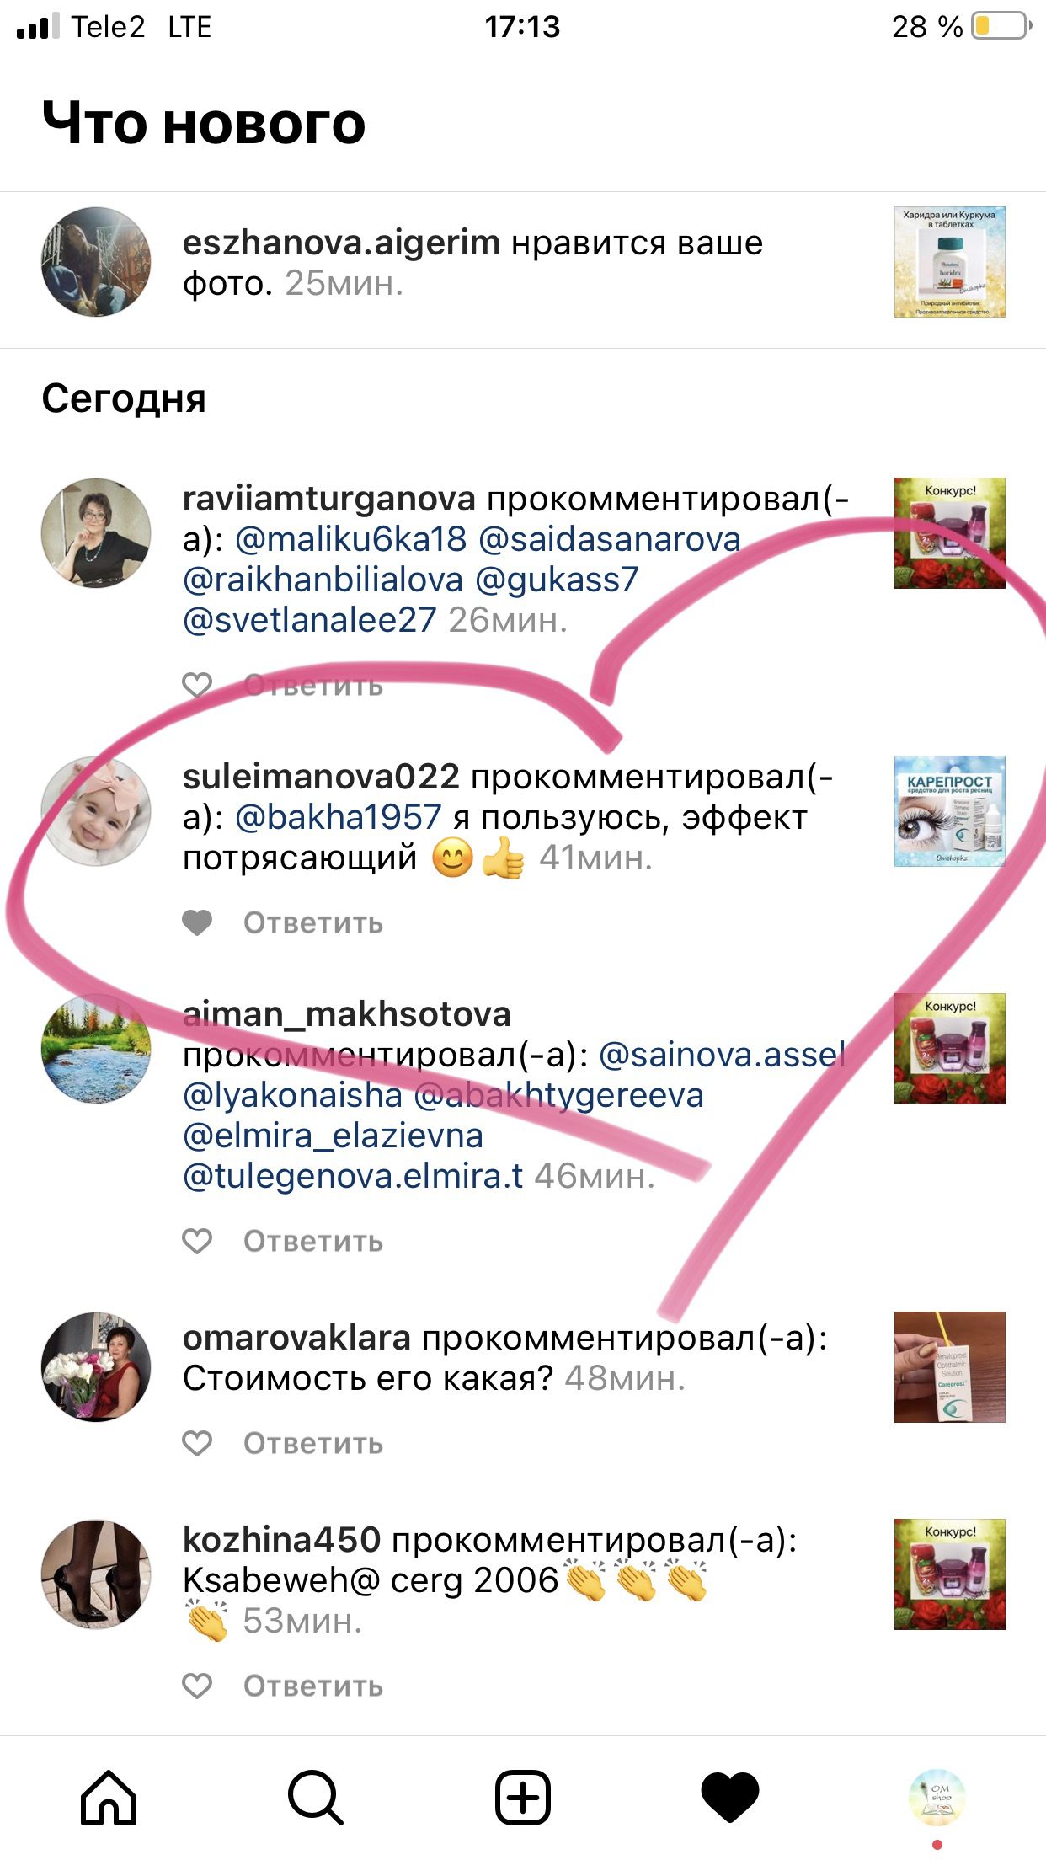Open the activity heart tab in navigation bar

pos(730,1798)
